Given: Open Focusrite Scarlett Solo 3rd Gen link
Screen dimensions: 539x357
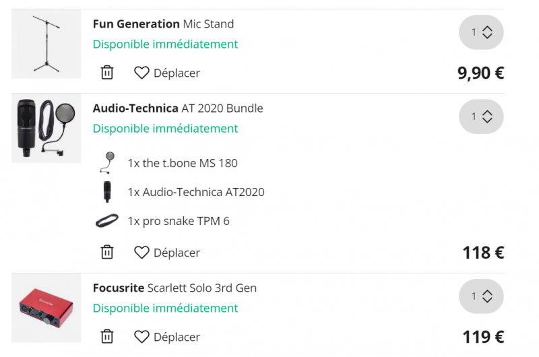Looking at the screenshot, I should tap(175, 288).
